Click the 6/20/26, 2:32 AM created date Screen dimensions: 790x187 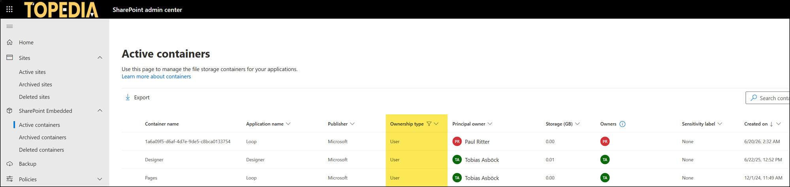(x=762, y=142)
